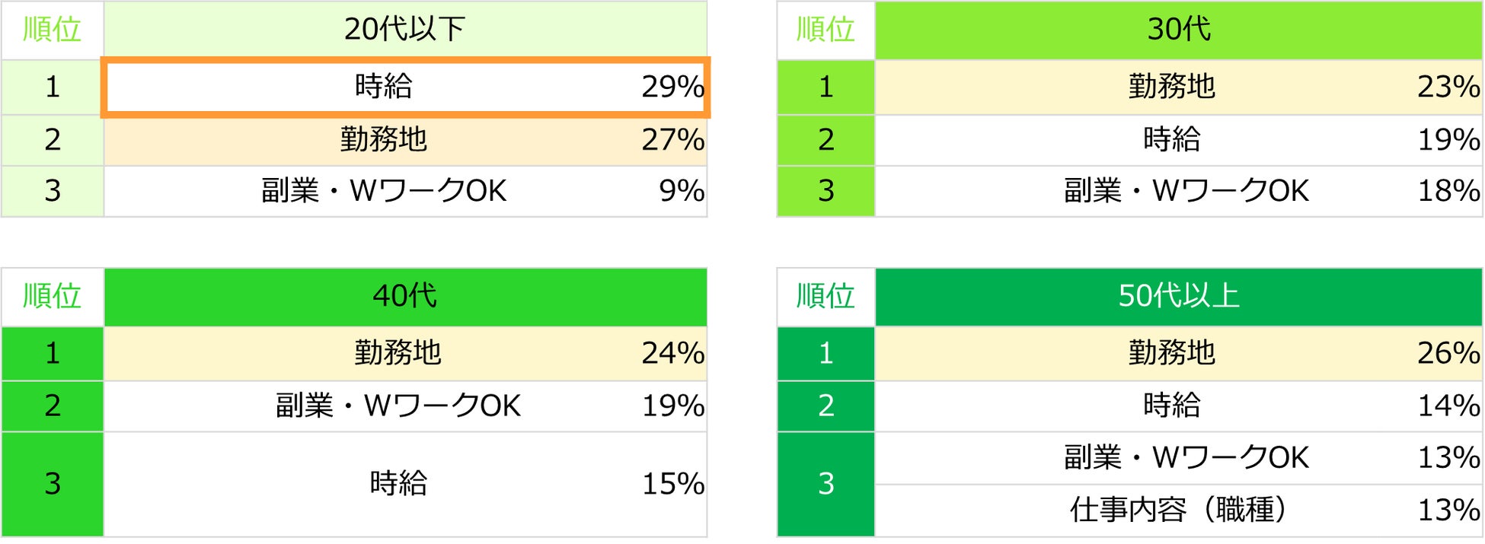This screenshot has height=544, width=1485.
Task: Click rank 2 cell in the 50代以上 table
Action: [826, 406]
